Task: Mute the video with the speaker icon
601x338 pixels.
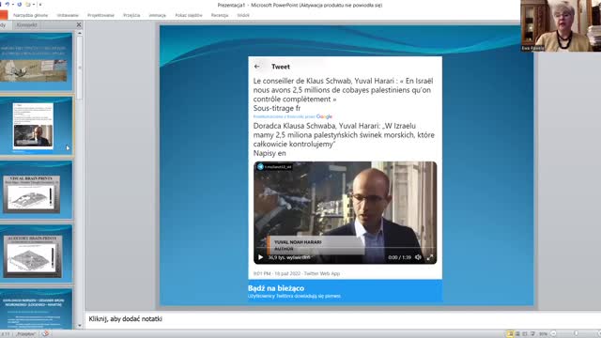Action: click(418, 257)
